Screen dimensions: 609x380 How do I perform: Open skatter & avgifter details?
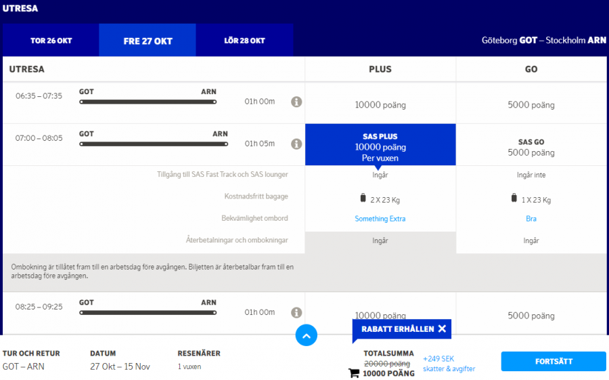449,368
